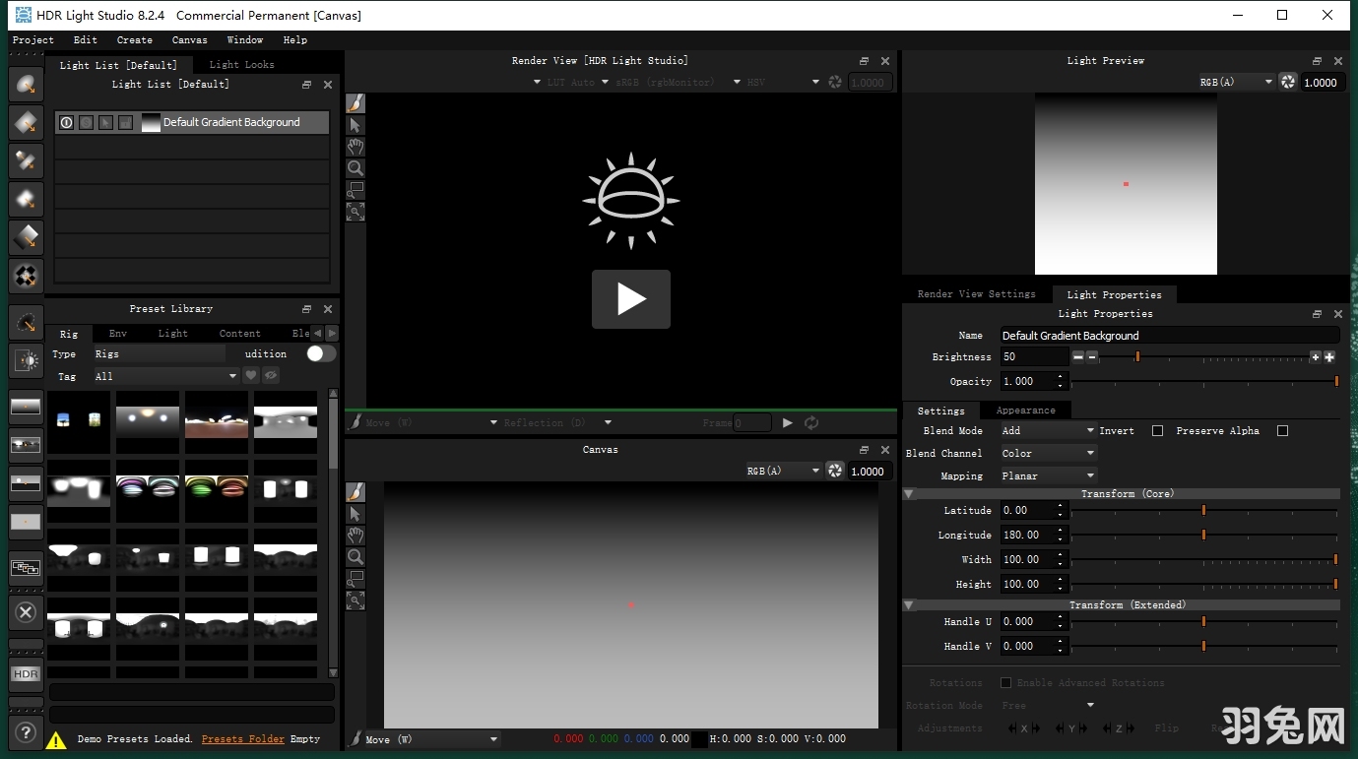Select the paintbrush tool in Render View
This screenshot has height=759, width=1358.
tap(355, 102)
